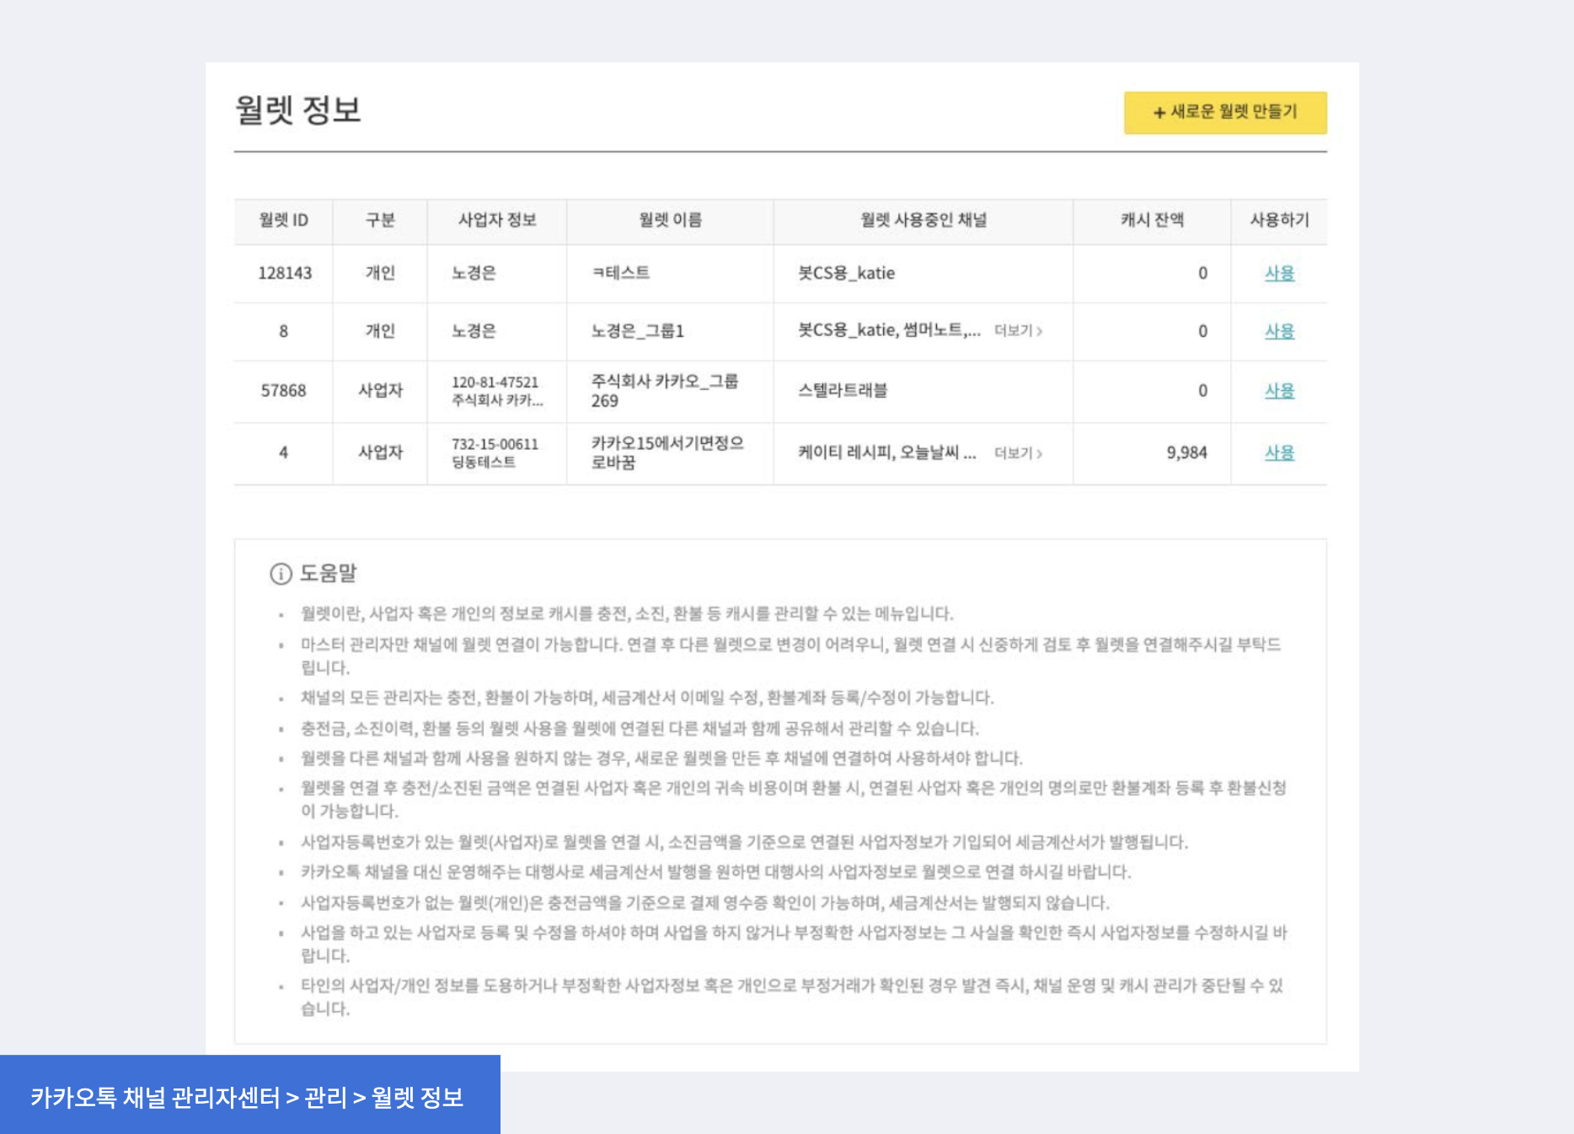Click business number 120-81-47521
Screen dimensions: 1574x1134
[495, 382]
